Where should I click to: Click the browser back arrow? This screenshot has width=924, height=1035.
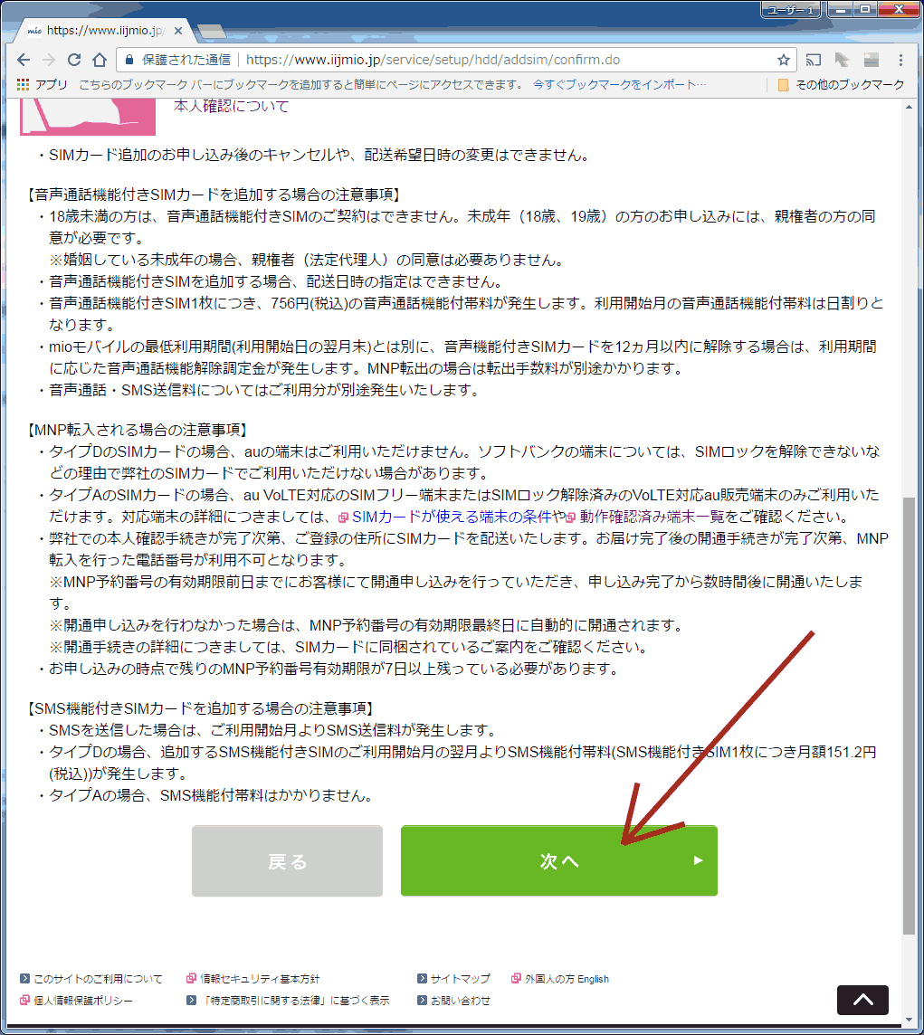pos(24,61)
